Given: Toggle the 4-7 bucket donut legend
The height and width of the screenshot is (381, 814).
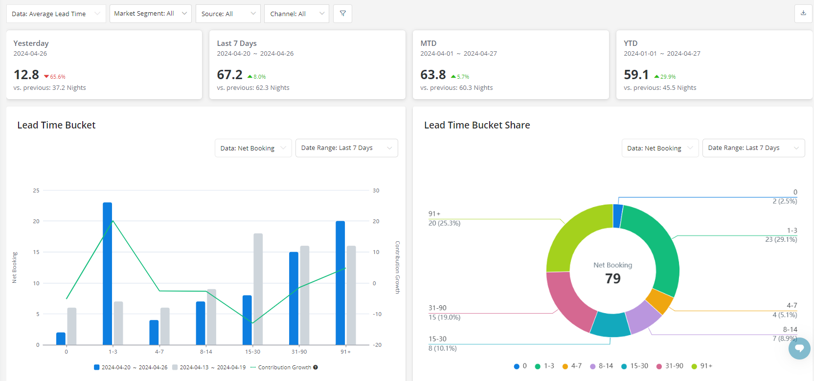Looking at the screenshot, I should pyautogui.click(x=572, y=366).
